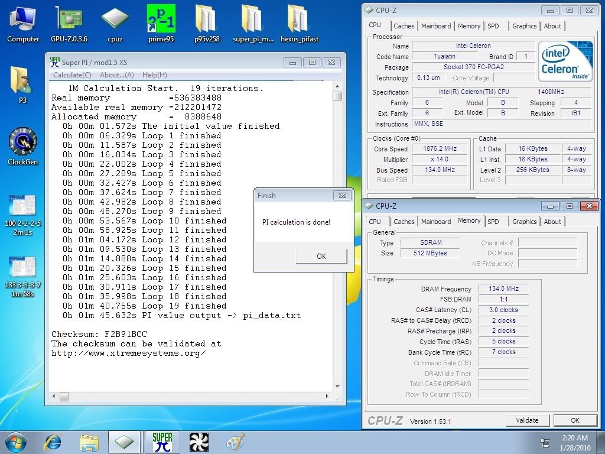605x454 pixels.
Task: Click the Code Name Tualatin field
Action: pos(444,56)
